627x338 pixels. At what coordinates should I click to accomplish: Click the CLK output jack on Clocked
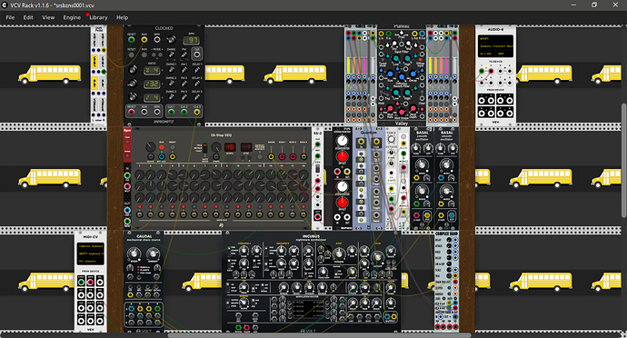coord(197,55)
